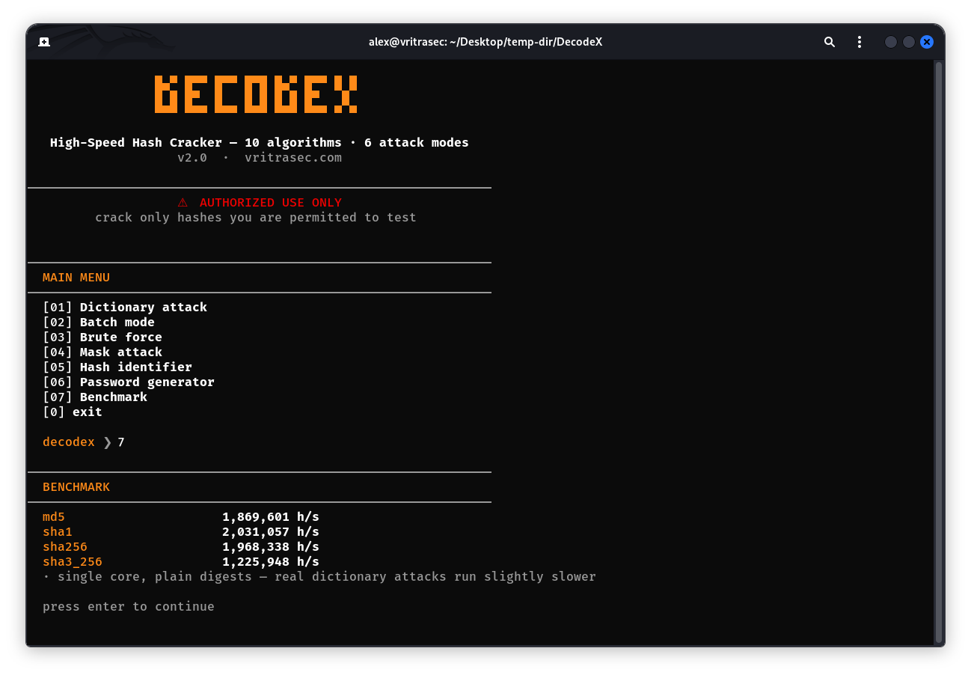Minimize the terminal window

(x=890, y=42)
